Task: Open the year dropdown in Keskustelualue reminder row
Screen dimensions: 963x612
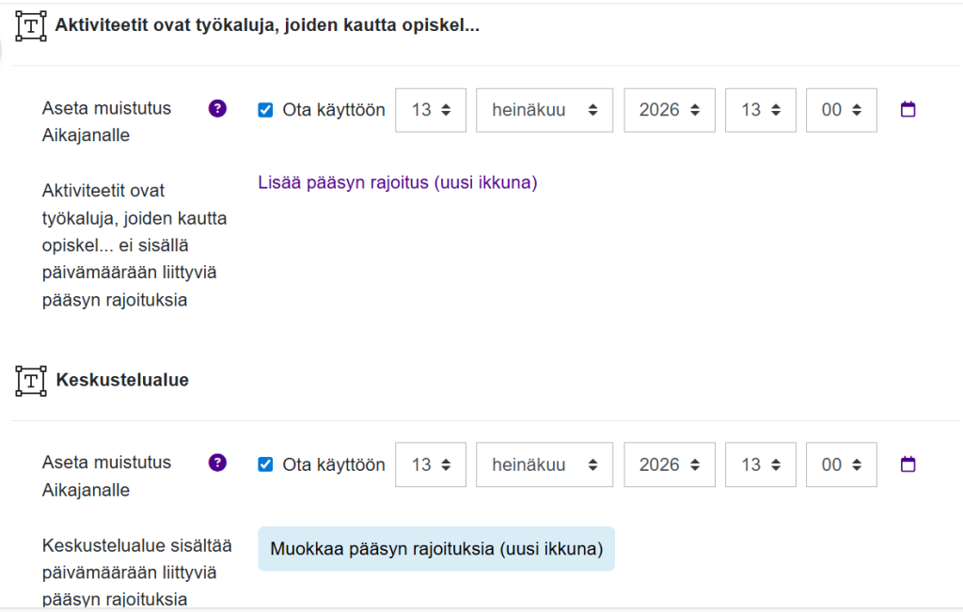Action: (669, 464)
